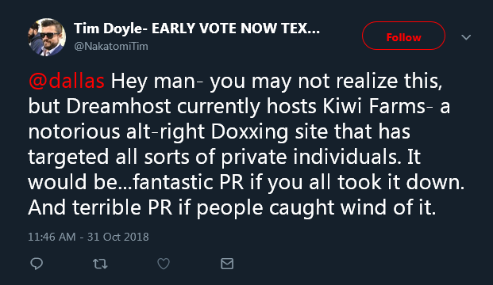The width and height of the screenshot is (493, 285).
Task: Like the tweet with the heart icon
Action: pos(164,264)
